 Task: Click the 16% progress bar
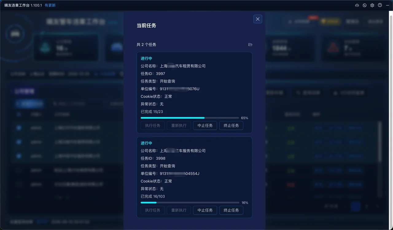(x=190, y=202)
